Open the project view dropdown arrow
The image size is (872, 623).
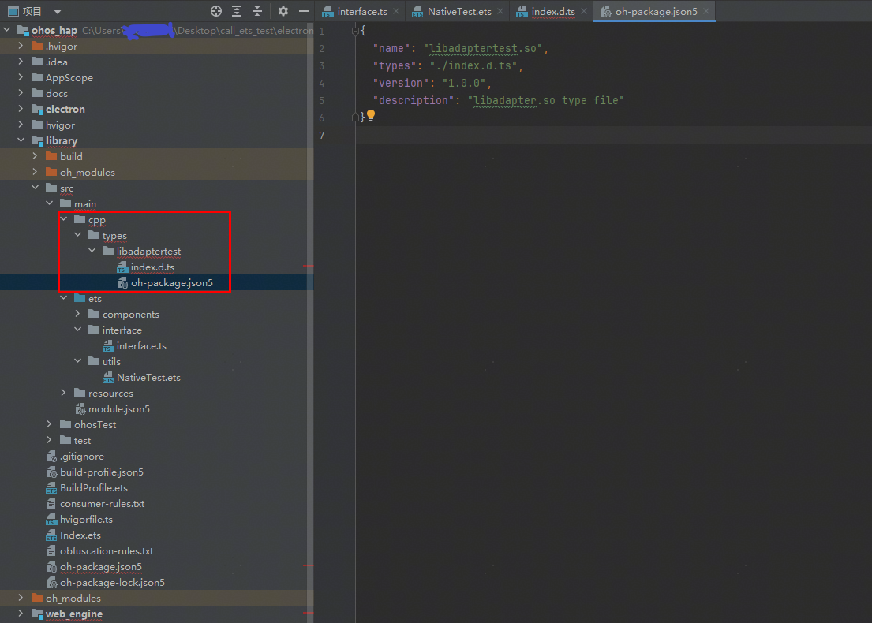[x=58, y=12]
